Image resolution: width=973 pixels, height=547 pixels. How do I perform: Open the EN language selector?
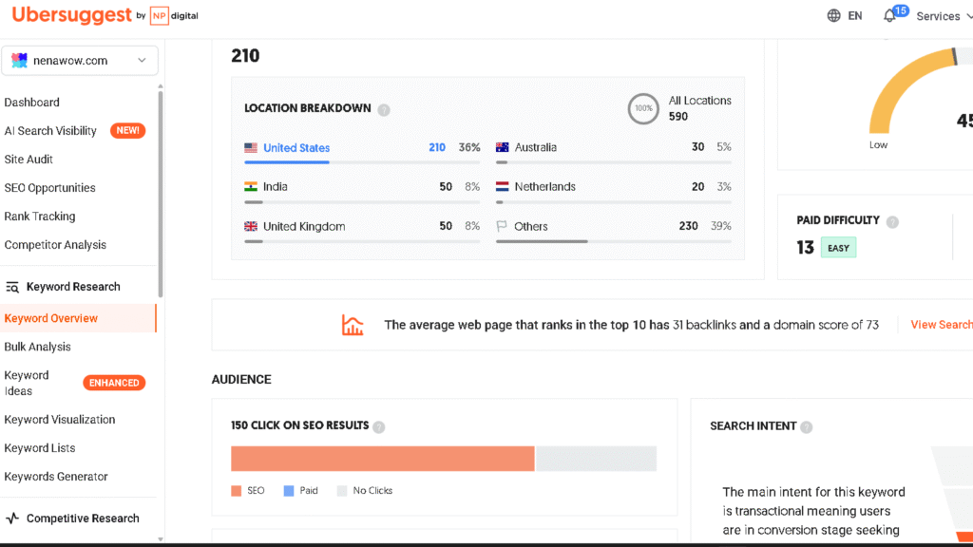[x=852, y=15]
